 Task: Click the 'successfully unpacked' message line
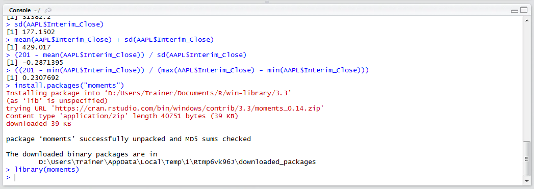pyautogui.click(x=129, y=139)
